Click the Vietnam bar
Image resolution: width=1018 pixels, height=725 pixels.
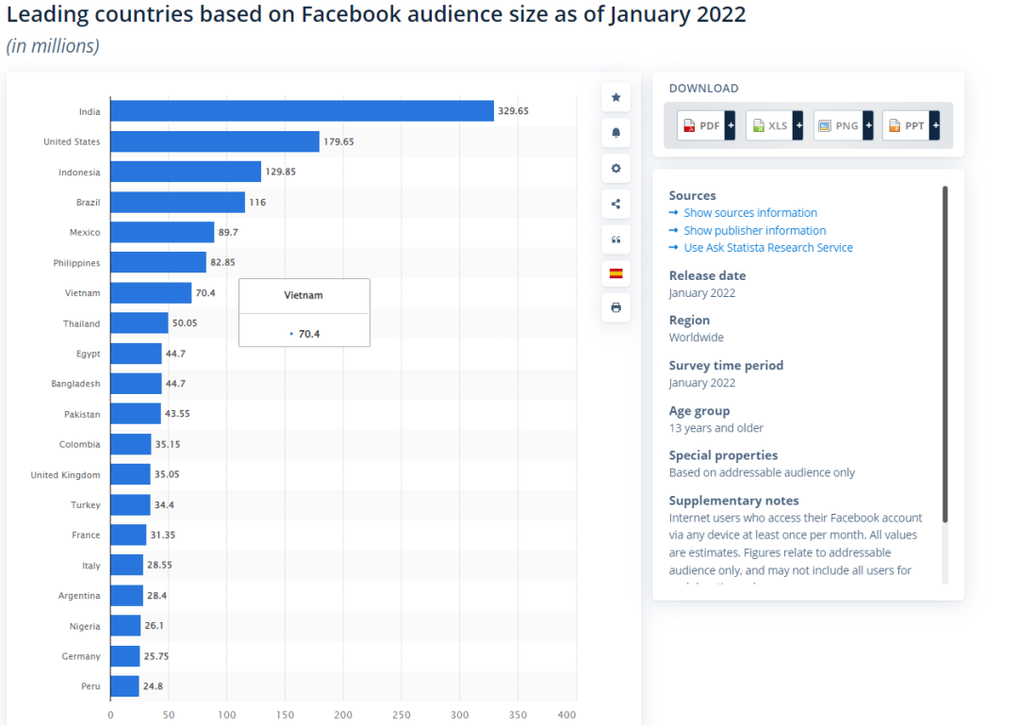coord(151,293)
